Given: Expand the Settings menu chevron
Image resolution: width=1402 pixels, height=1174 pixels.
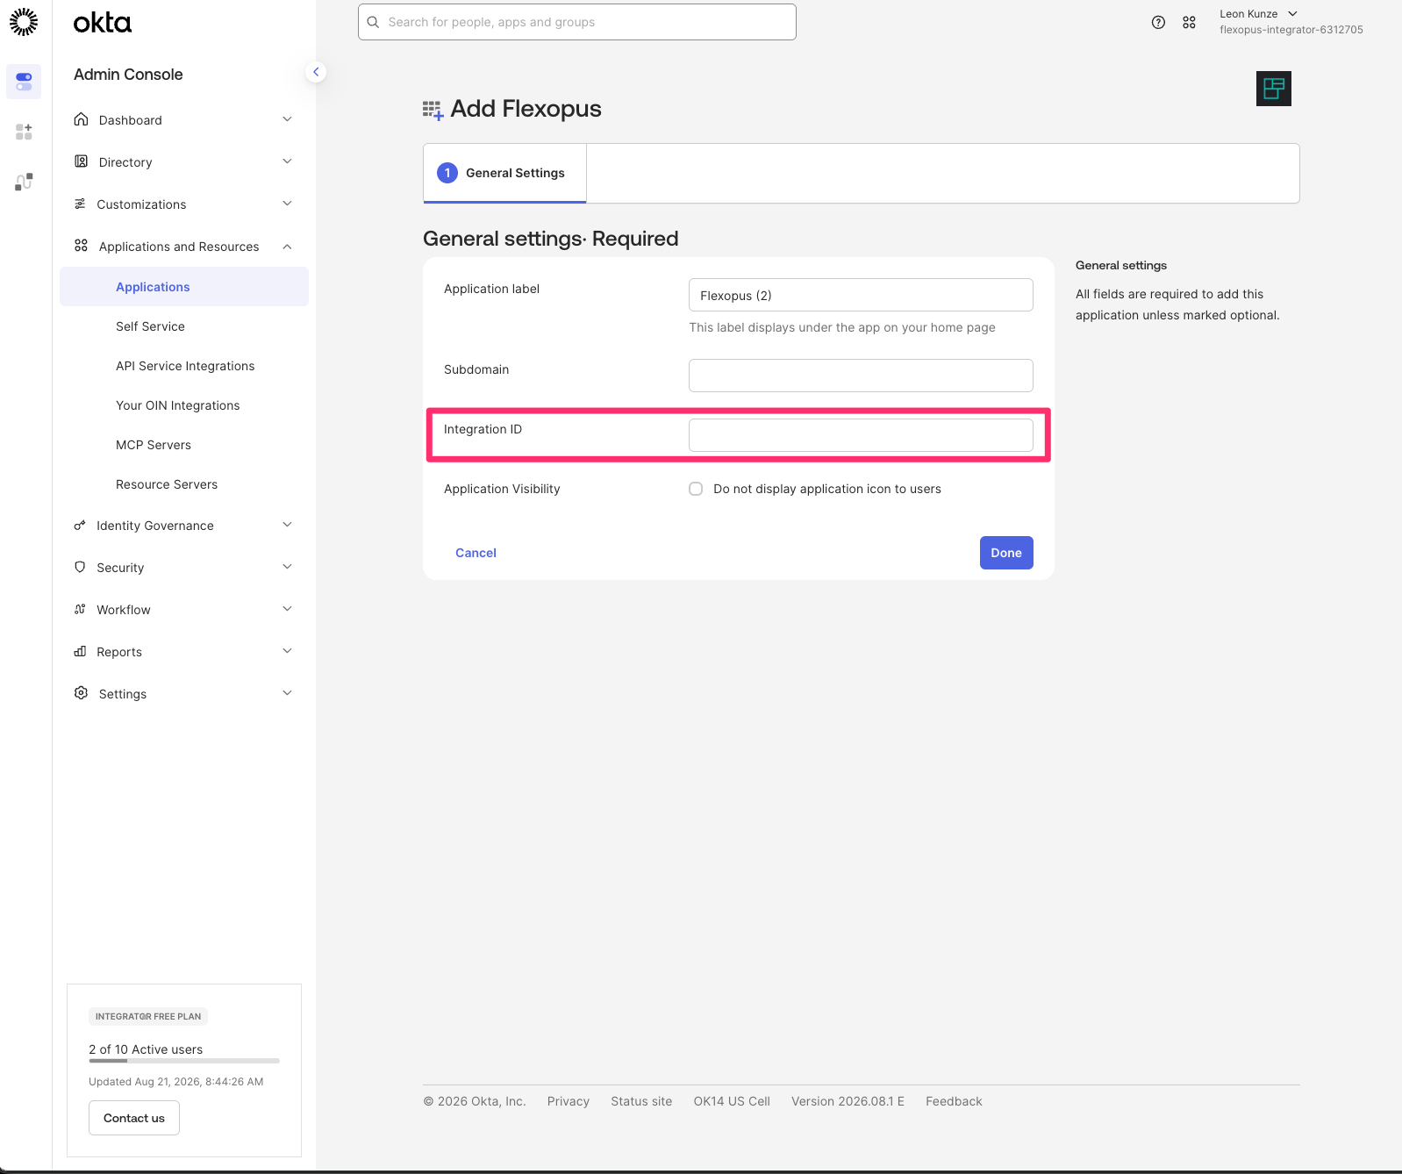Looking at the screenshot, I should [x=287, y=693].
